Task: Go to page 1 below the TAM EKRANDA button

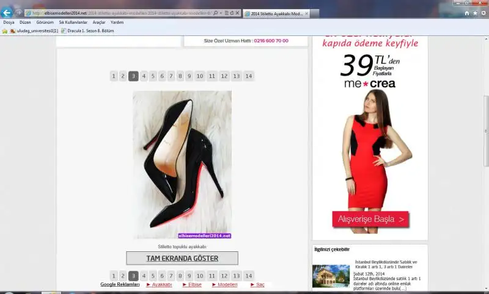Action: pyautogui.click(x=114, y=276)
